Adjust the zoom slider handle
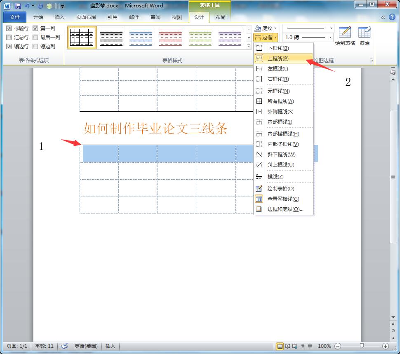 (x=362, y=346)
